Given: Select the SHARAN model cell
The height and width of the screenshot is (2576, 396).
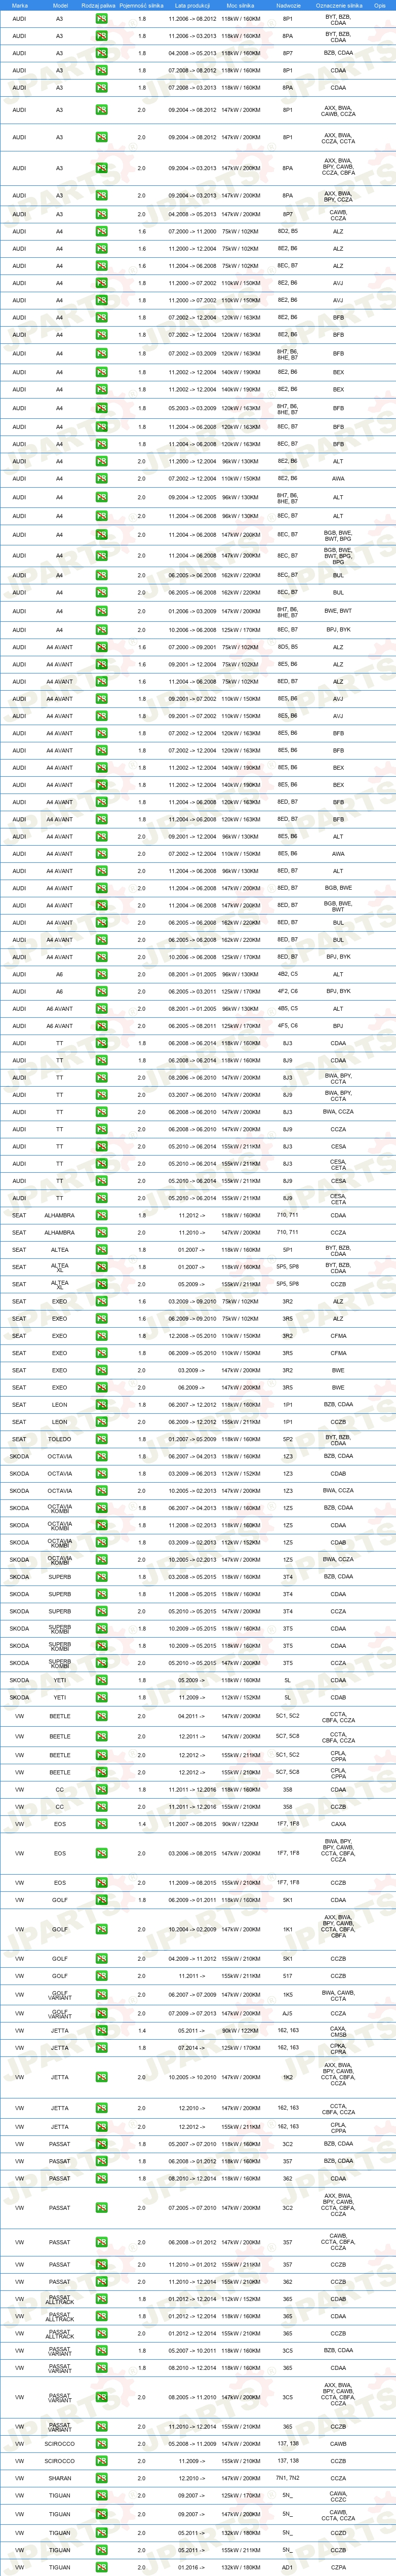Looking at the screenshot, I should [59, 2478].
